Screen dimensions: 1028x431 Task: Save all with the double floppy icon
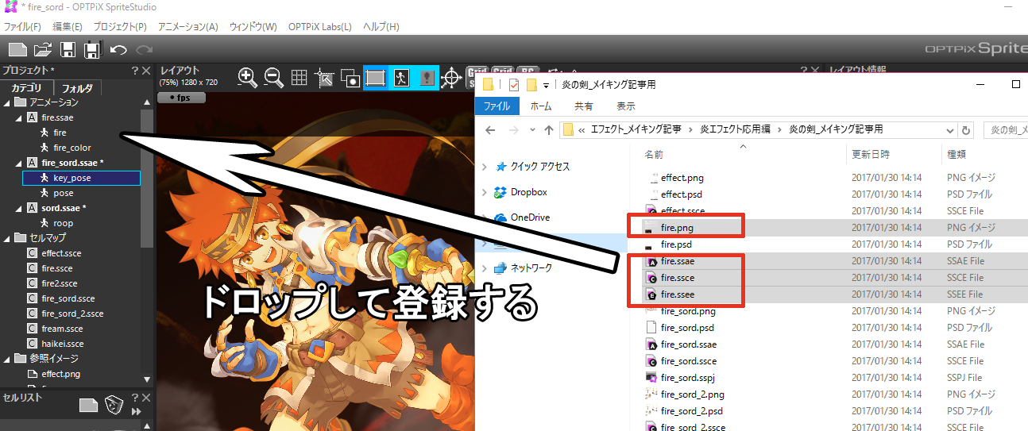pyautogui.click(x=92, y=50)
